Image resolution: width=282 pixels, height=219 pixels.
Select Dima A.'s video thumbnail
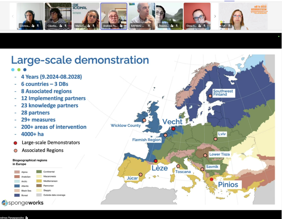click(x=197, y=16)
